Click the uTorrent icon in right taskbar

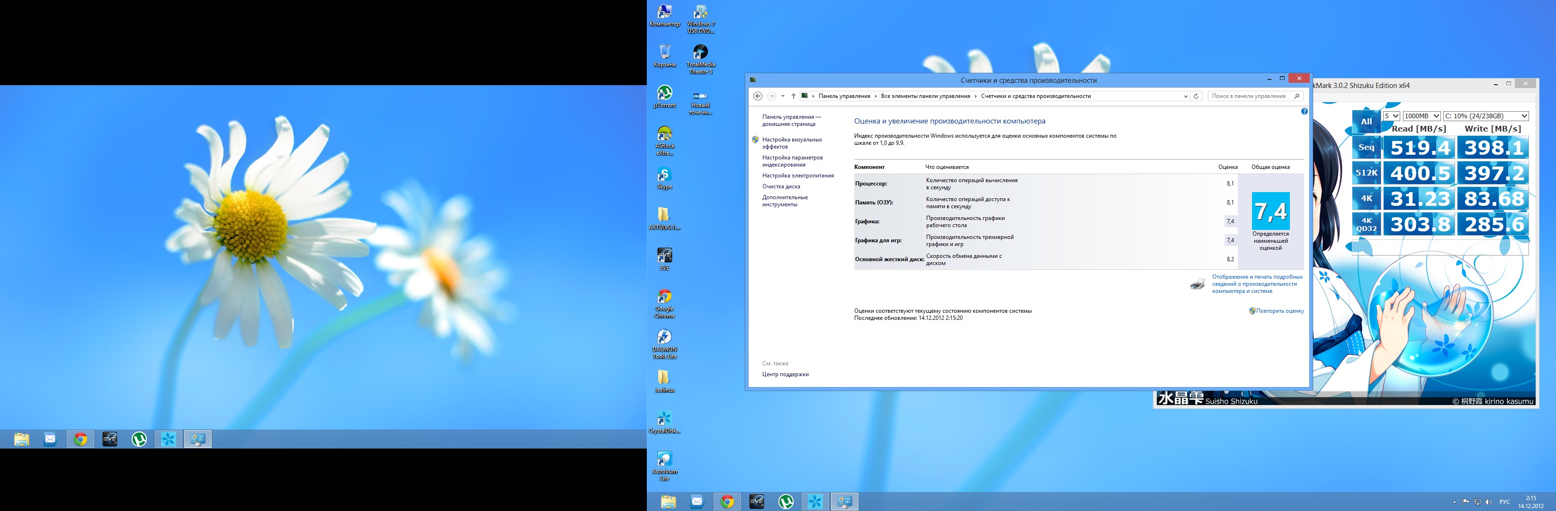(786, 502)
